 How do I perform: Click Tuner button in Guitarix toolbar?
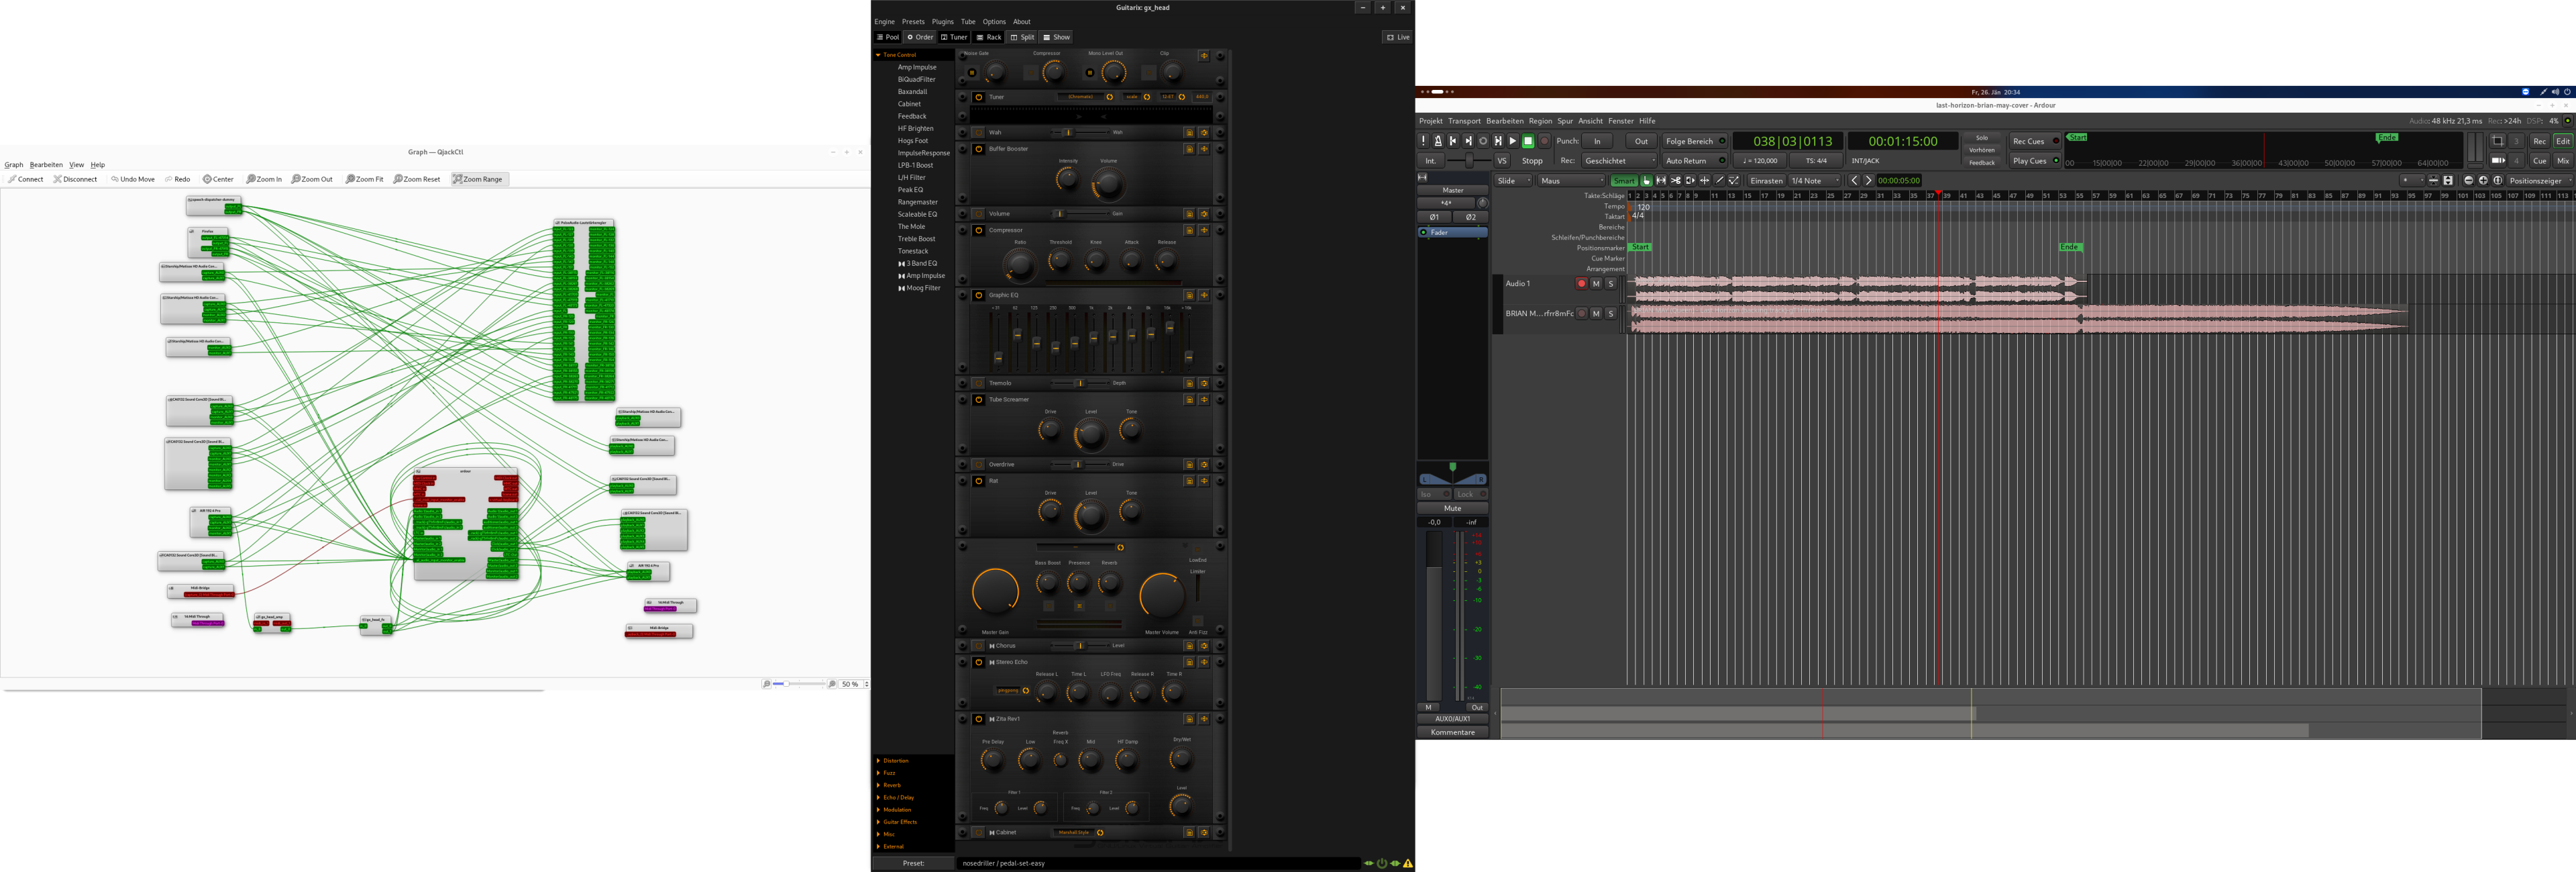954,37
